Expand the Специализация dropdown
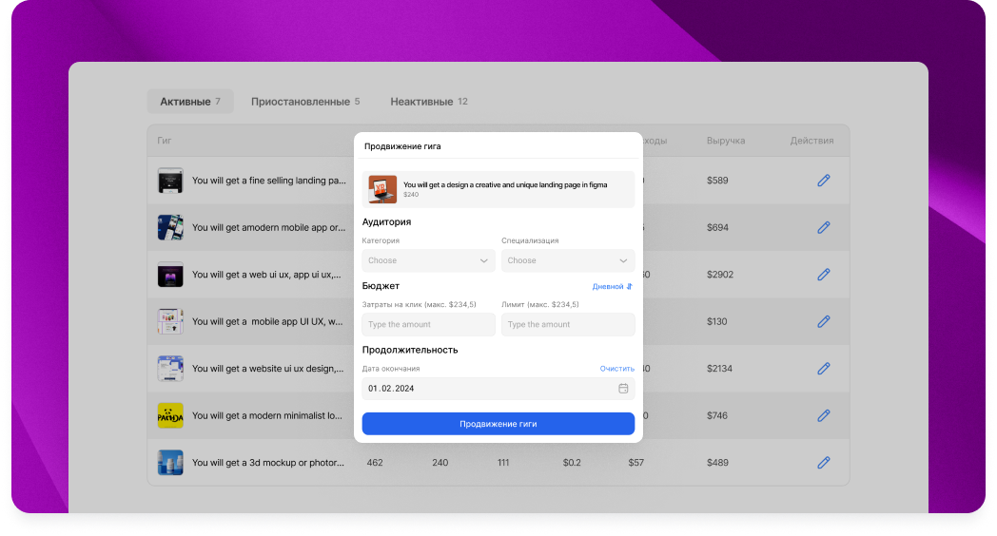997x536 pixels. (568, 260)
